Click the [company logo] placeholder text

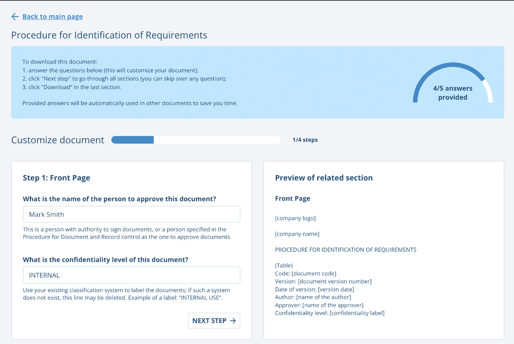click(295, 218)
